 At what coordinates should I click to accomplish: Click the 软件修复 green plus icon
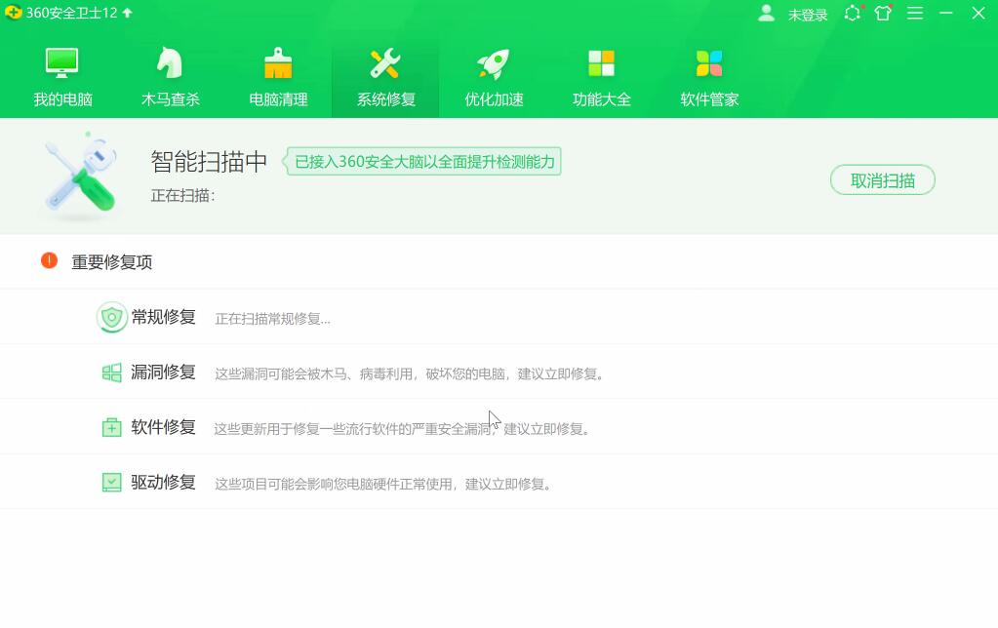pyautogui.click(x=111, y=427)
